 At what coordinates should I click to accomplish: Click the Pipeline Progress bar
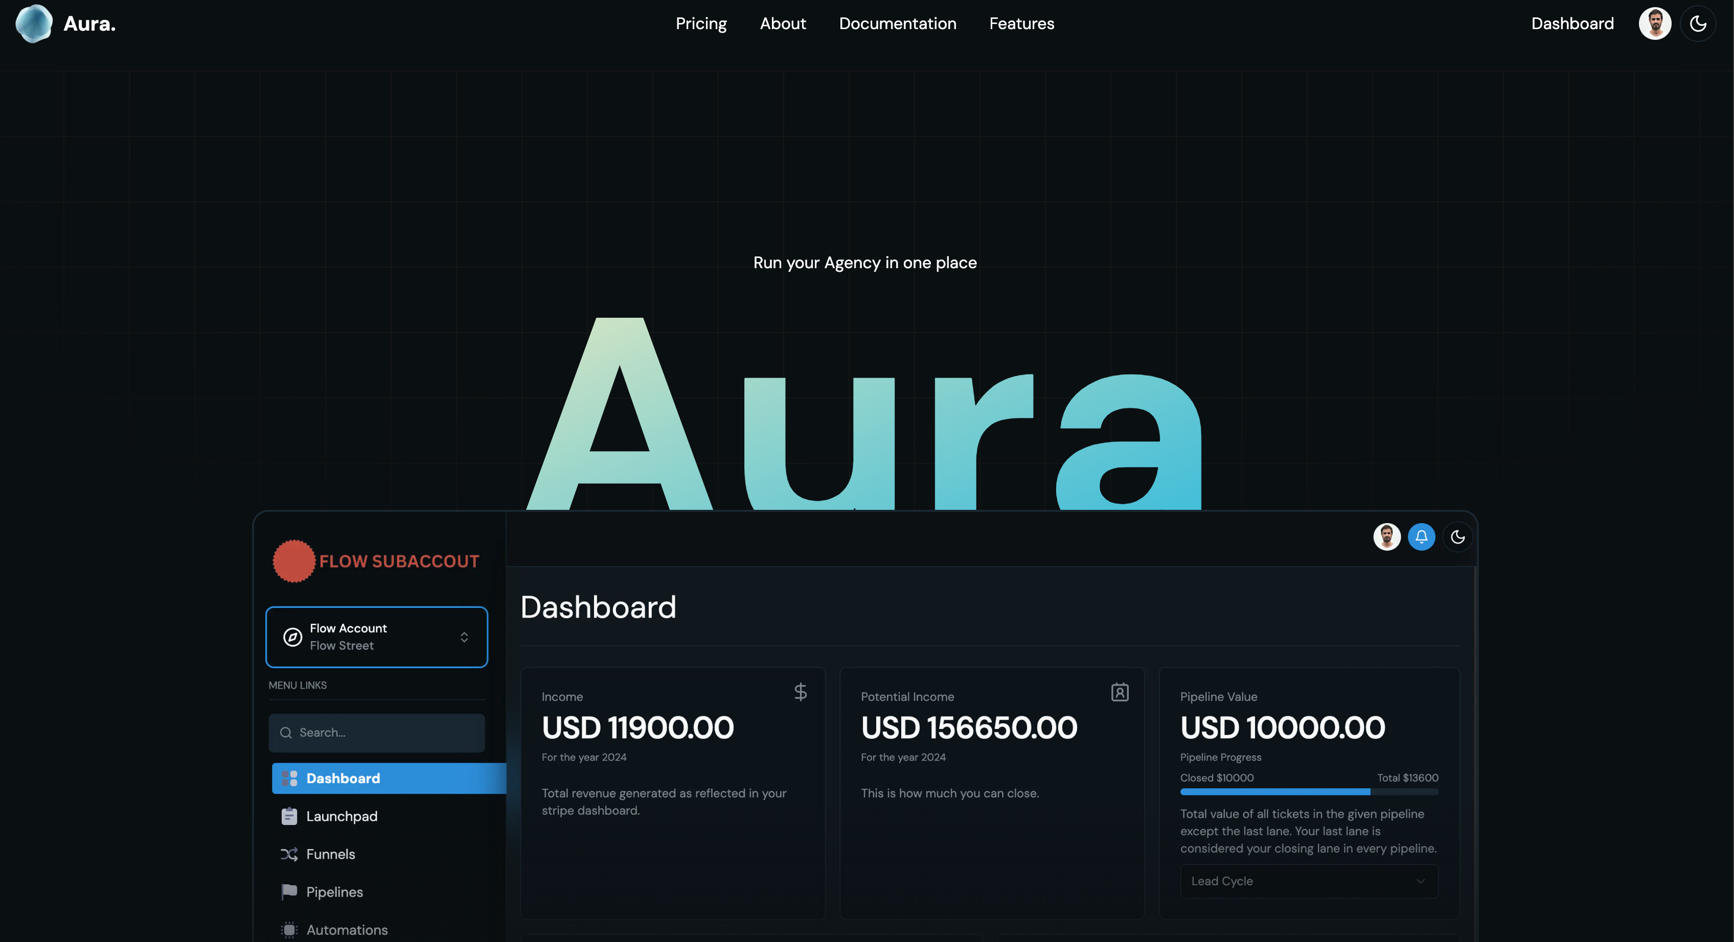point(1309,792)
